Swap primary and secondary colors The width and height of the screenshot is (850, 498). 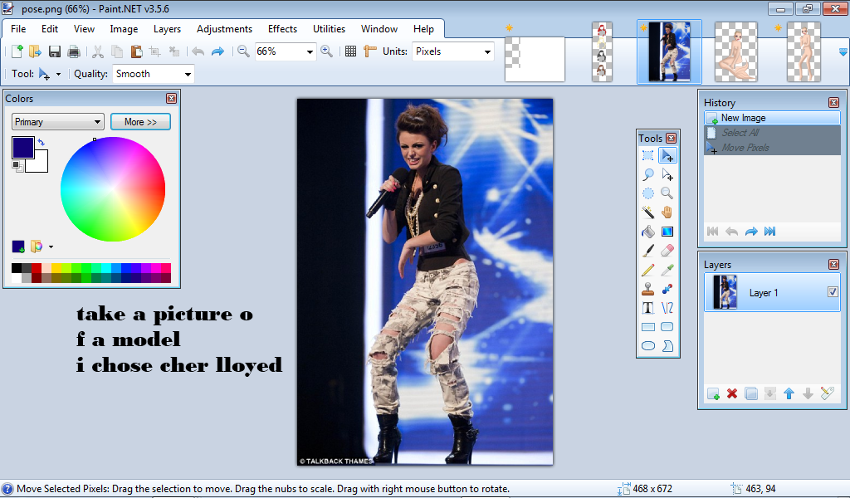click(42, 143)
